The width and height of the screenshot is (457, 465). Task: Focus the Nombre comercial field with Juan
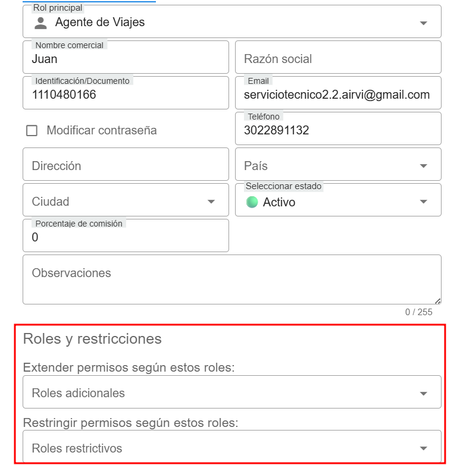click(x=125, y=59)
